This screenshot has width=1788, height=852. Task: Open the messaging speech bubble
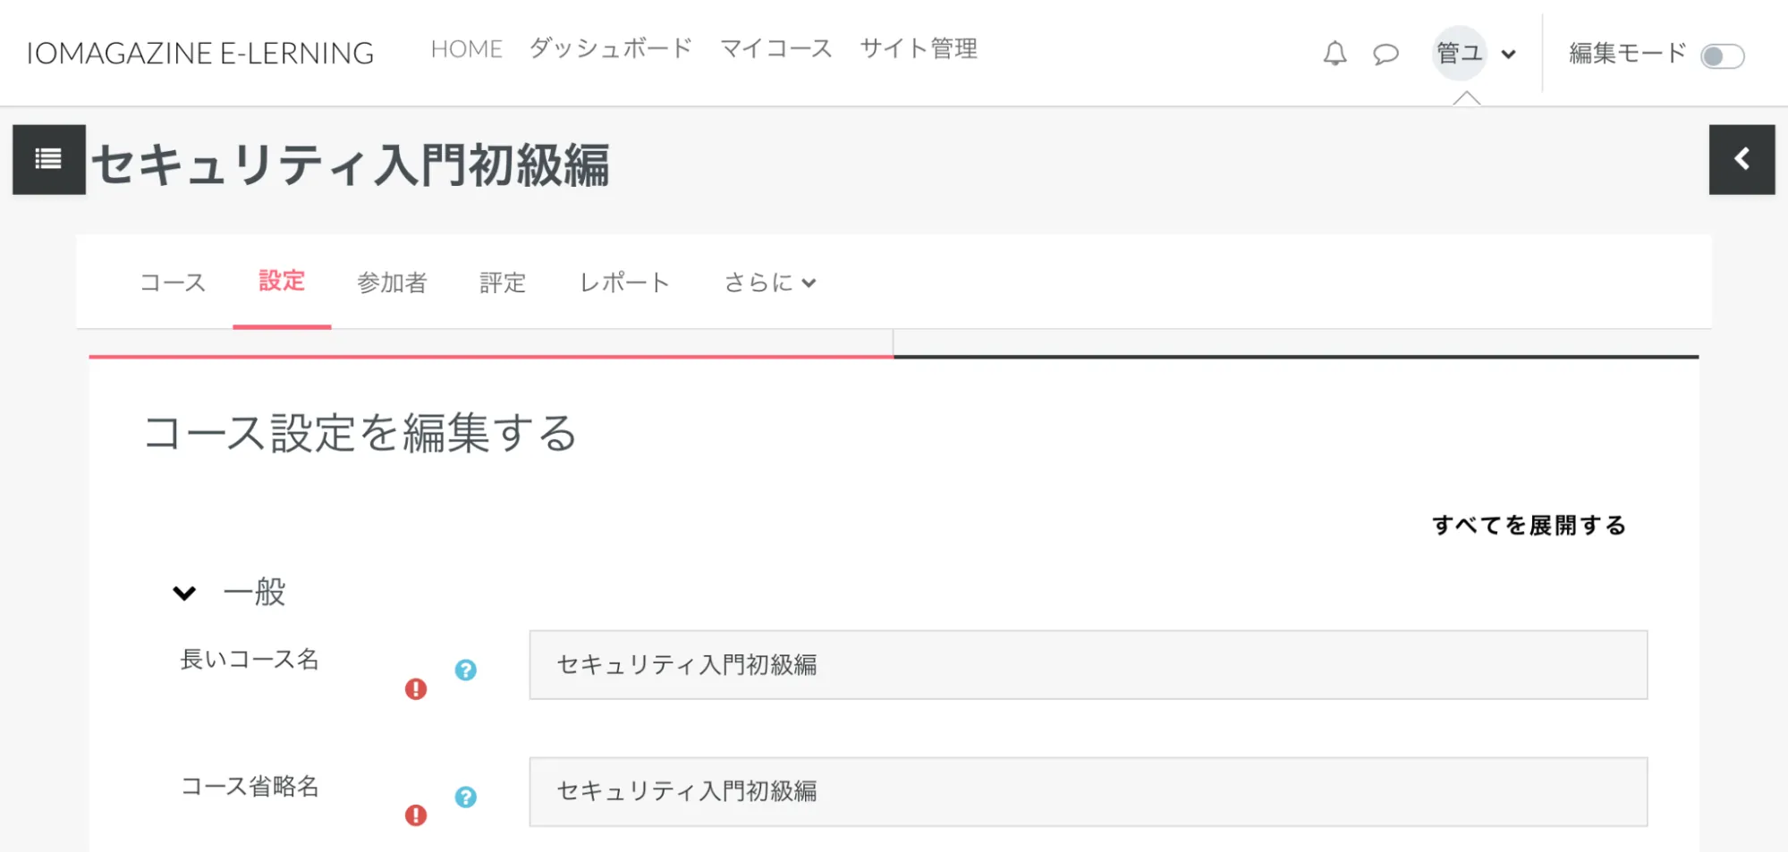coord(1385,55)
